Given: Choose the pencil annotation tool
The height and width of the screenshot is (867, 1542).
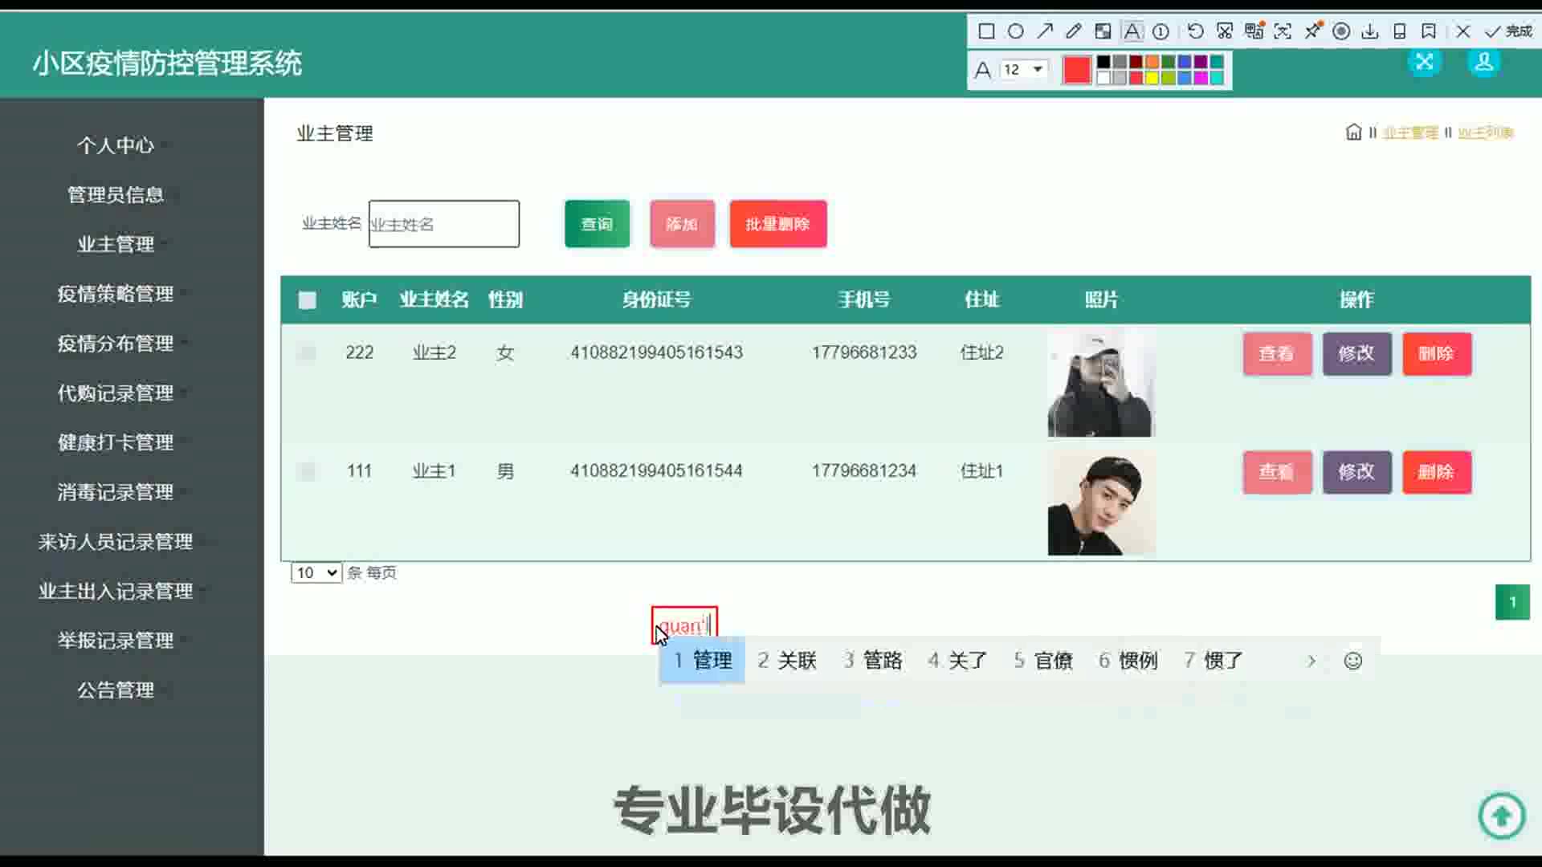Looking at the screenshot, I should 1074,31.
